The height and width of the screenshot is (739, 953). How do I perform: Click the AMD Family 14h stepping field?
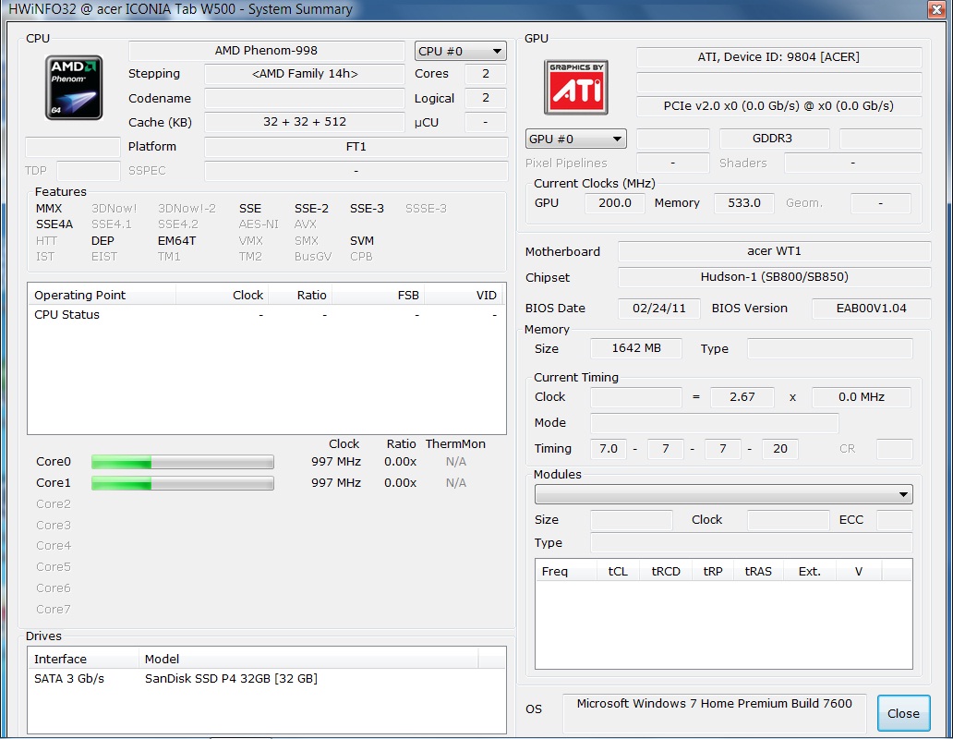click(305, 74)
